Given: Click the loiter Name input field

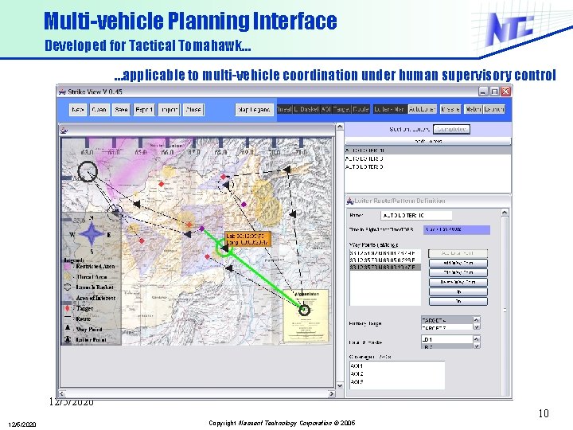Looking at the screenshot, I should pyautogui.click(x=416, y=215).
